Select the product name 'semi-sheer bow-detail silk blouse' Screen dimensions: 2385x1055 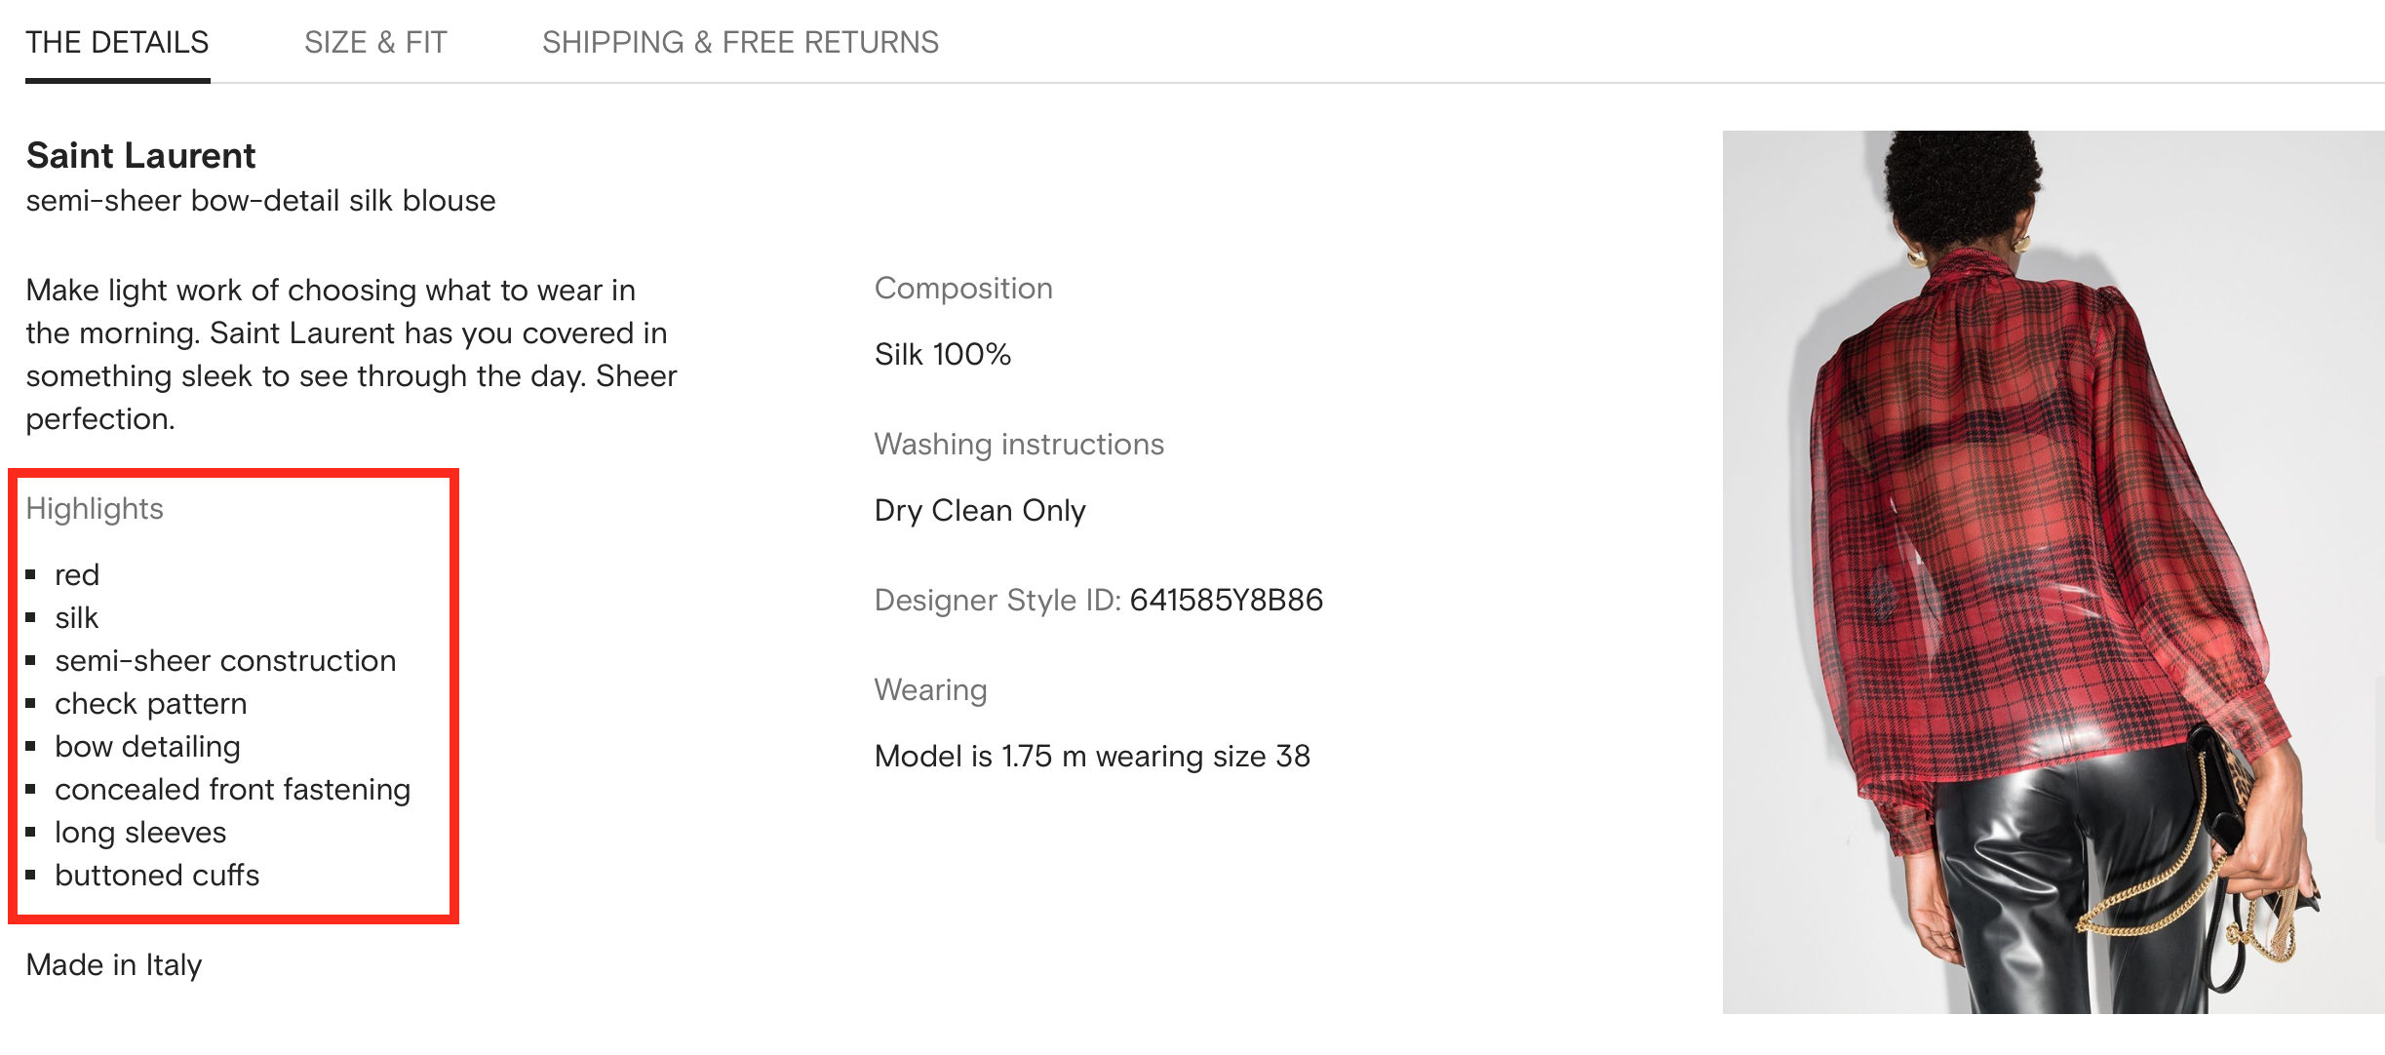[260, 201]
